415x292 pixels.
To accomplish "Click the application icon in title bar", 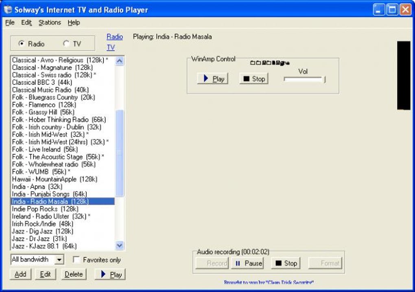I will pos(8,9).
